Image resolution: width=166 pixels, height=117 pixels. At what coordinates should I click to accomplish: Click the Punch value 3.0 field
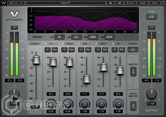point(133,50)
